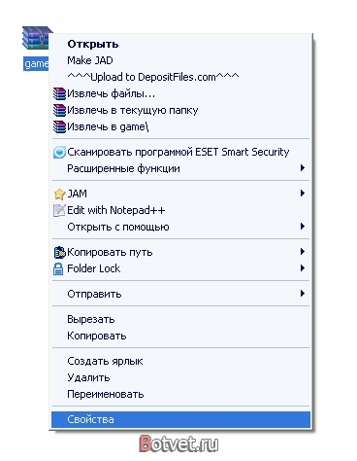Viewport: 357px width, 461px height.
Task: Click the WinRAR archive file icon
Action: tap(37, 38)
